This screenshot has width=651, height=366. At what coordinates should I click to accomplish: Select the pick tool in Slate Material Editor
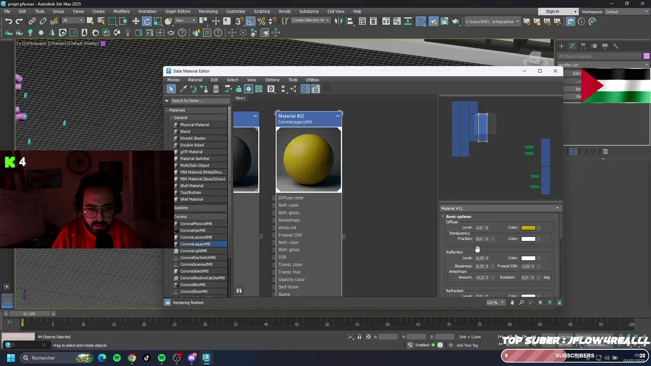[x=171, y=89]
